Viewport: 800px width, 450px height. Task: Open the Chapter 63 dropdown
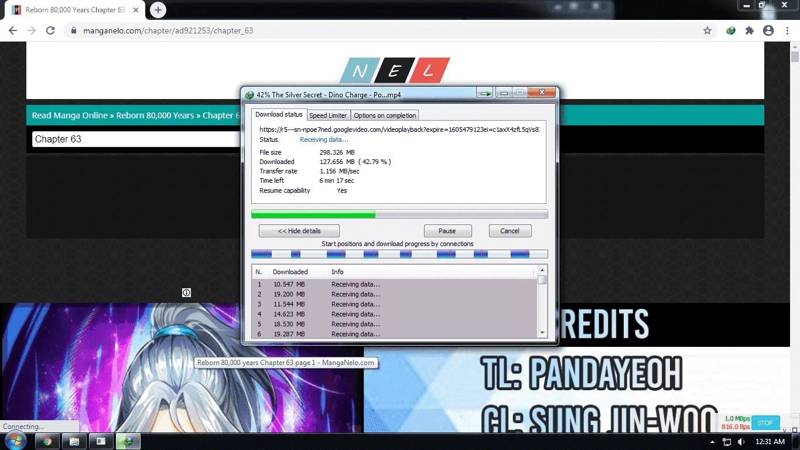pos(136,139)
